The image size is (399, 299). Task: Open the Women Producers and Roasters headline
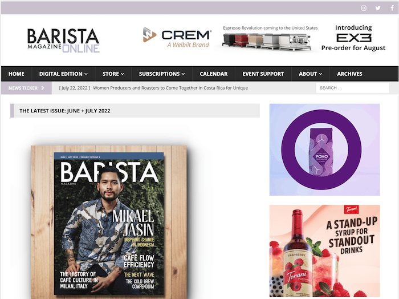pyautogui.click(x=170, y=88)
